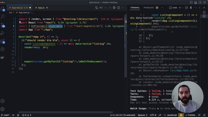Open launch profile dropdown beside new terminal plus

point(183,8)
